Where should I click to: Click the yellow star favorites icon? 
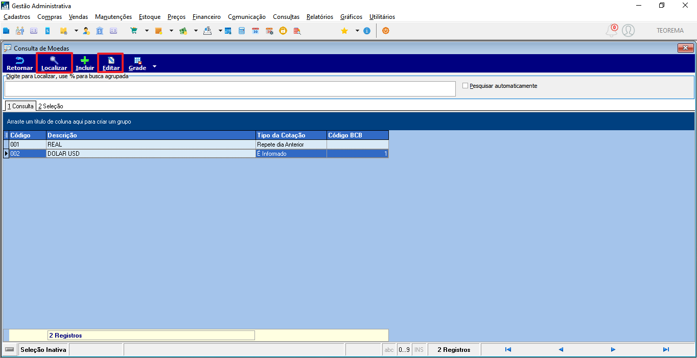coord(344,31)
